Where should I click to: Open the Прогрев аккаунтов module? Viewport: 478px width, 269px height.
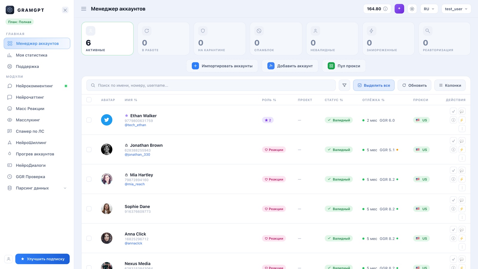(37, 154)
